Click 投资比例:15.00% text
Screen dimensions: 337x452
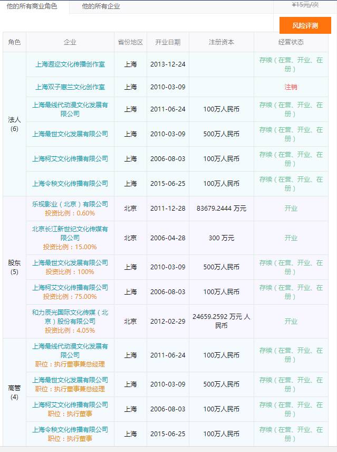pos(70,247)
